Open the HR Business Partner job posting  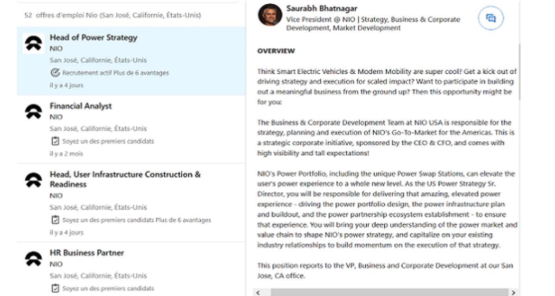87,253
